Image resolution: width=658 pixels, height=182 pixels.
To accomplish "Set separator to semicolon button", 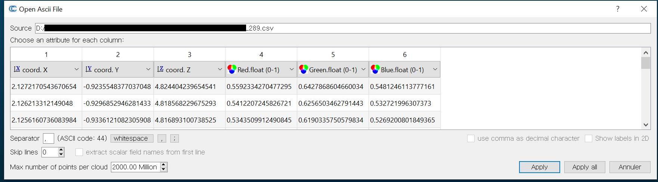I will point(174,138).
